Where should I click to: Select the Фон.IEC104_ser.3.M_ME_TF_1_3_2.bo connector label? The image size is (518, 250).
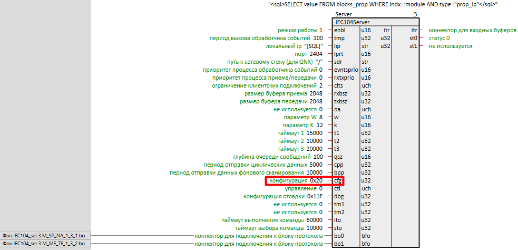click(x=44, y=244)
